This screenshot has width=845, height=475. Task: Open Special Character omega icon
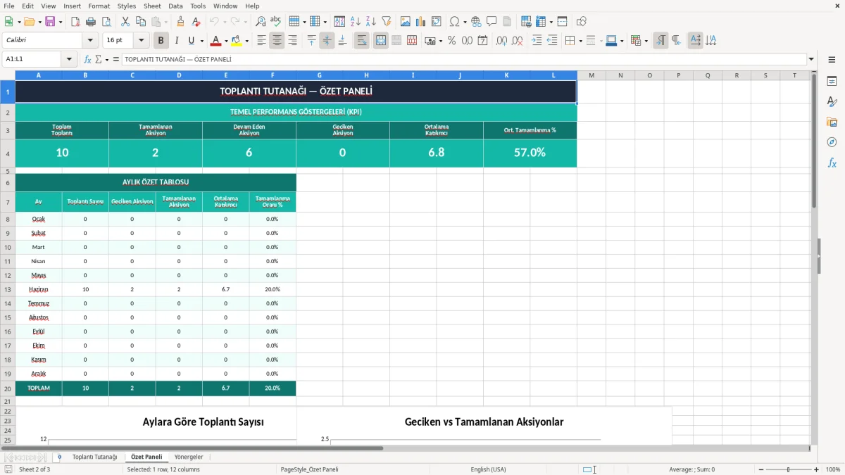[x=454, y=22]
